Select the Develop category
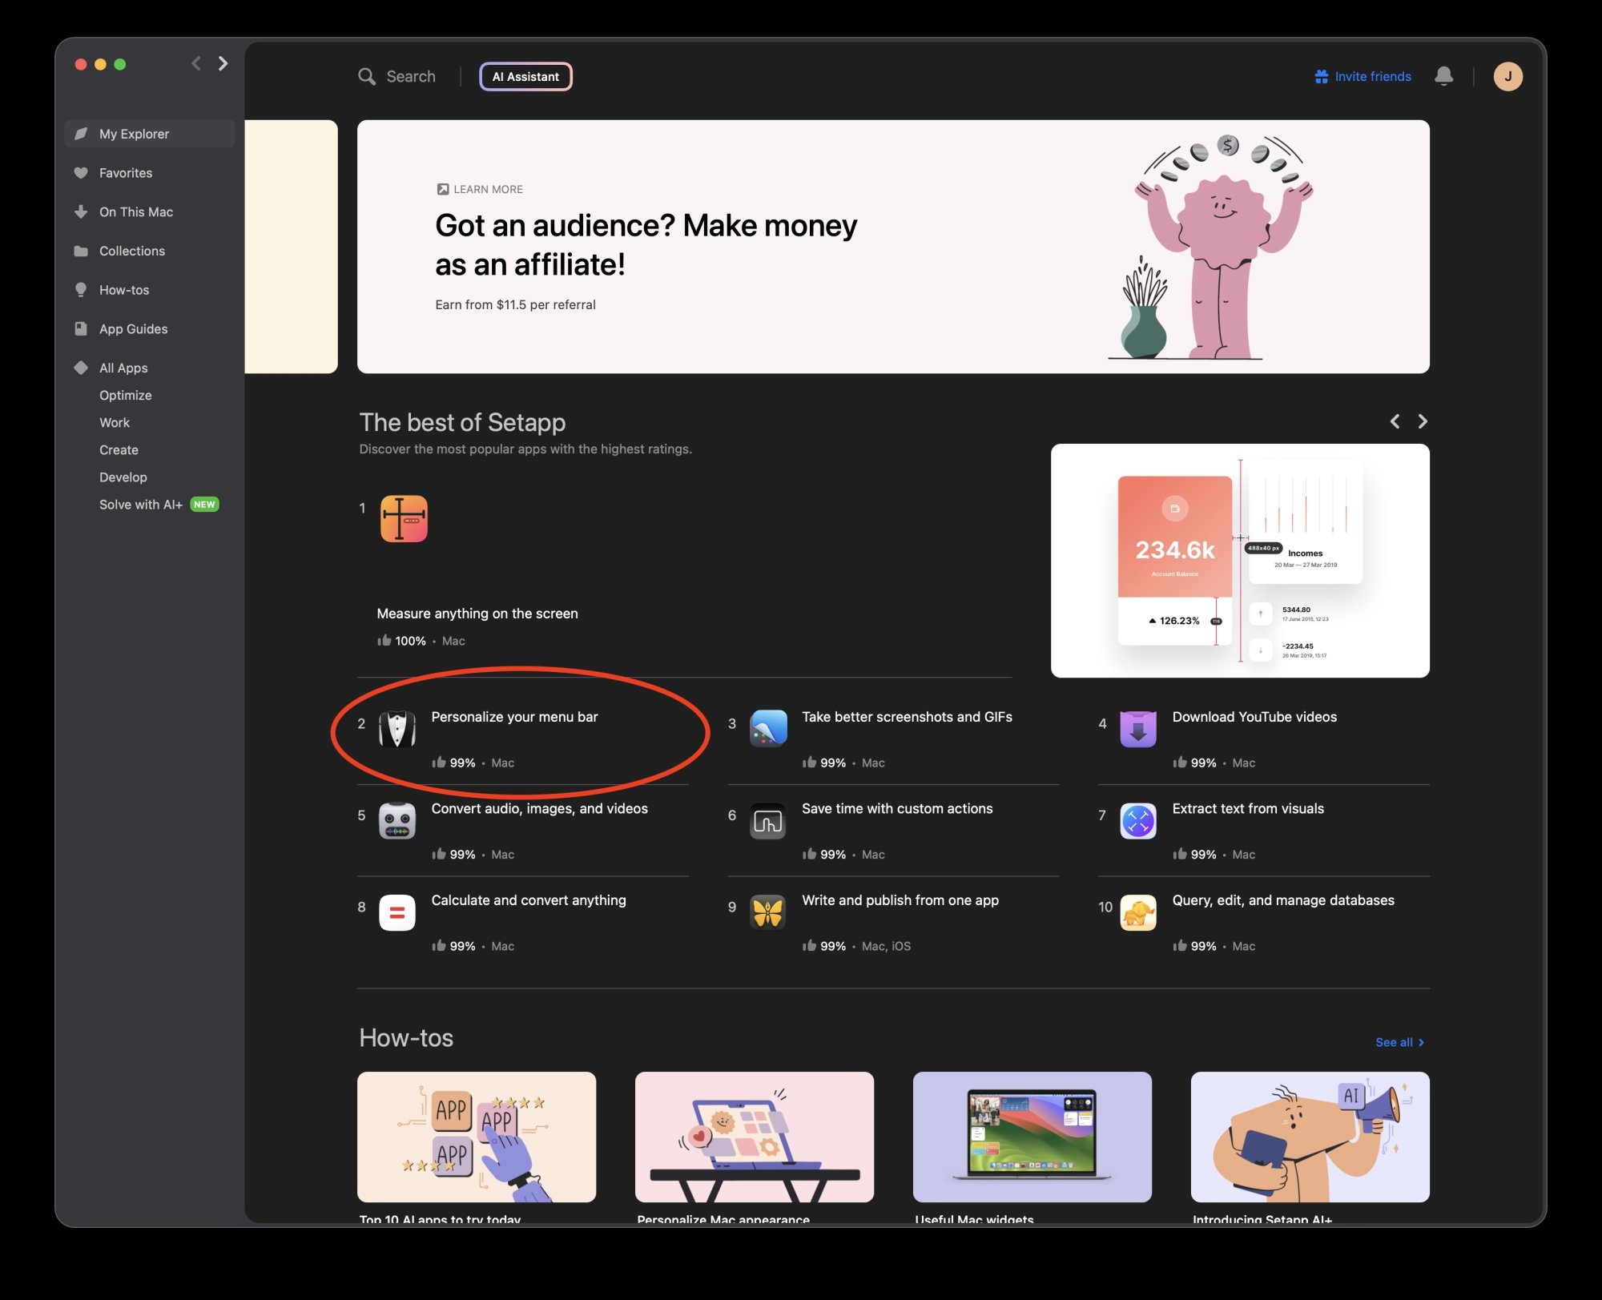1602x1300 pixels. (x=123, y=477)
